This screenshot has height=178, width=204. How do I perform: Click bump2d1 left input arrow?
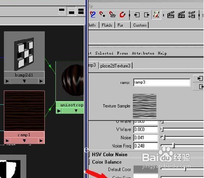tap(7, 81)
